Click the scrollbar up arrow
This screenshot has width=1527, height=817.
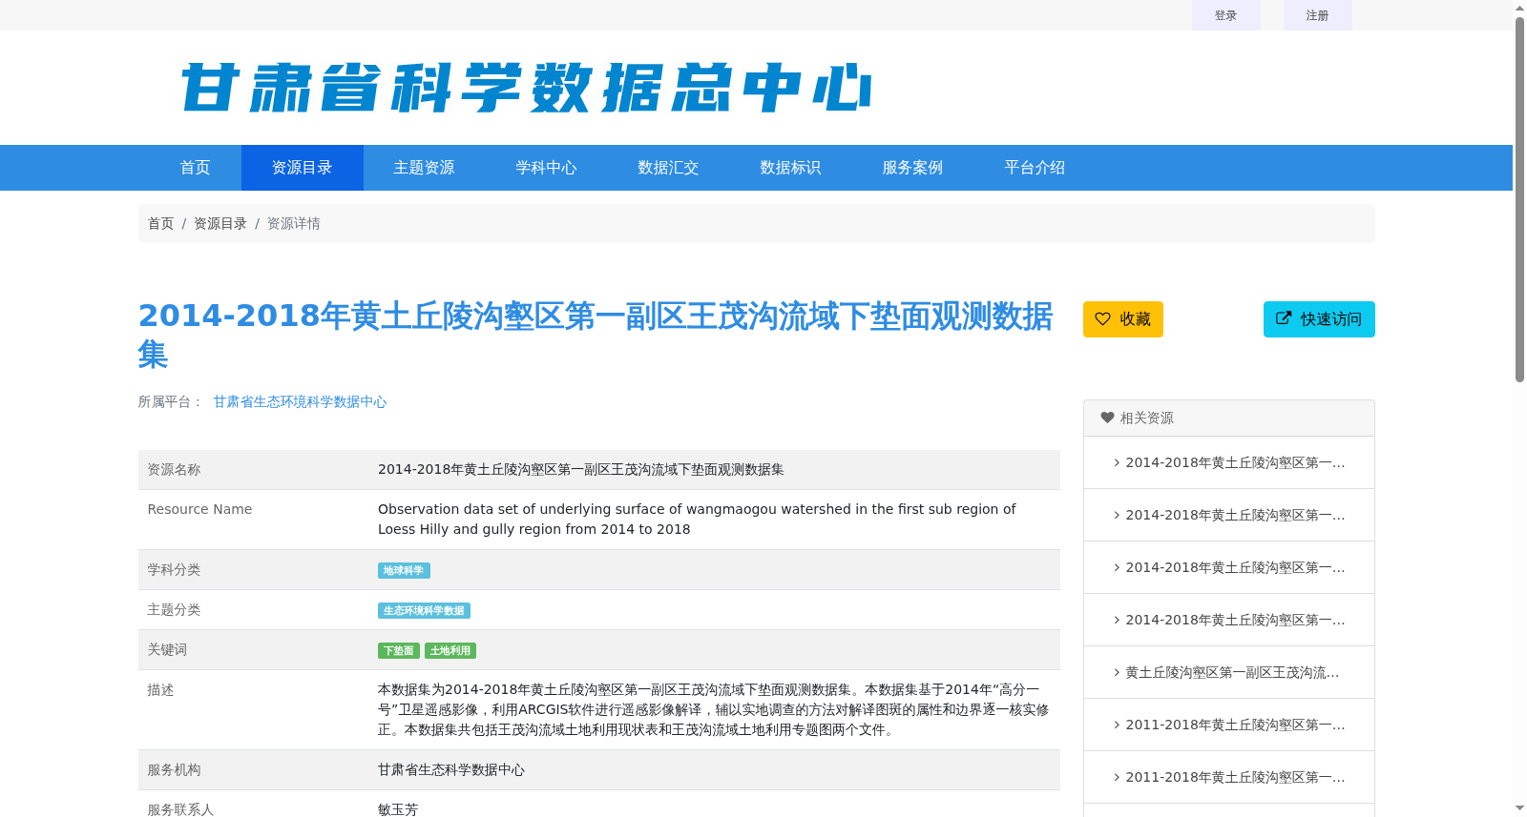click(x=1519, y=8)
